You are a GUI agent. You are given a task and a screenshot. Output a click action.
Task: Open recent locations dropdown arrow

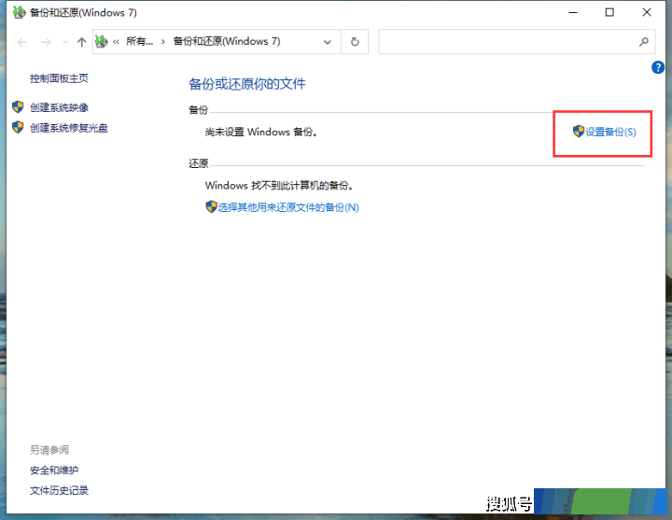tap(65, 42)
